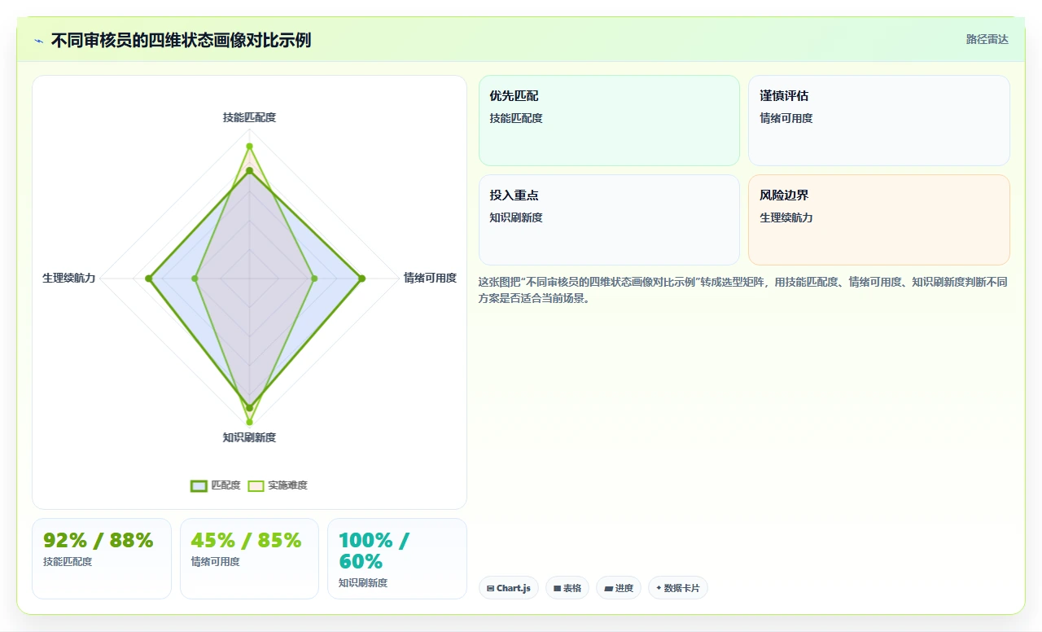Click the dark green point on 生理续航力 axis
The image size is (1042, 632).
[149, 279]
